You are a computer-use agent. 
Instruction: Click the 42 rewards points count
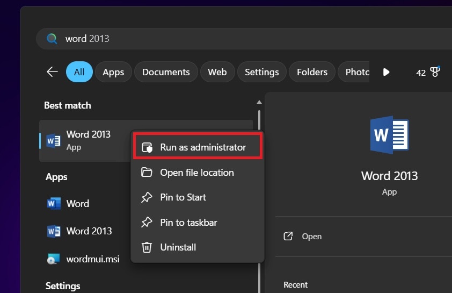[x=421, y=73]
